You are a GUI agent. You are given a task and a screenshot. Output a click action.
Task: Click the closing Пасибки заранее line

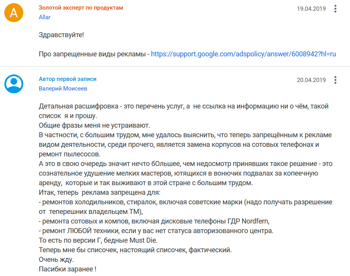68,269
